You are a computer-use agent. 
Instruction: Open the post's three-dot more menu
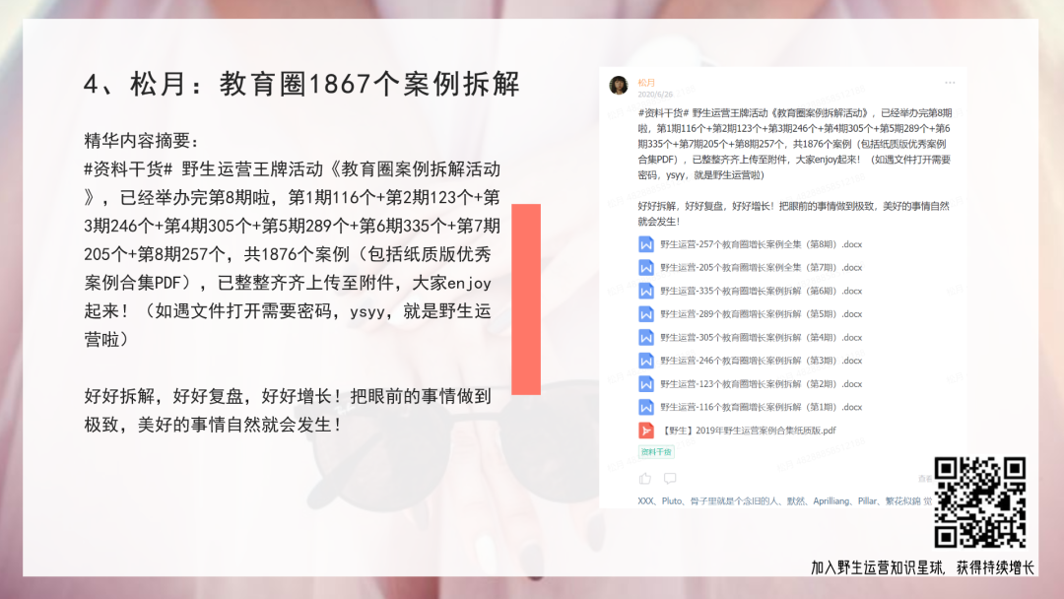click(950, 83)
